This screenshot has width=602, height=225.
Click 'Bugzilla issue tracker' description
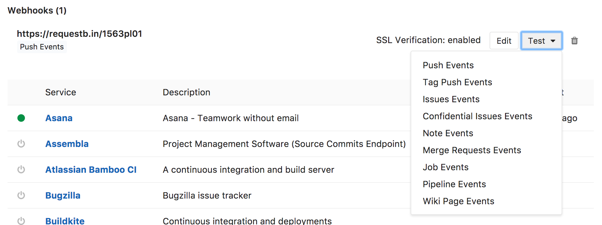pos(207,195)
